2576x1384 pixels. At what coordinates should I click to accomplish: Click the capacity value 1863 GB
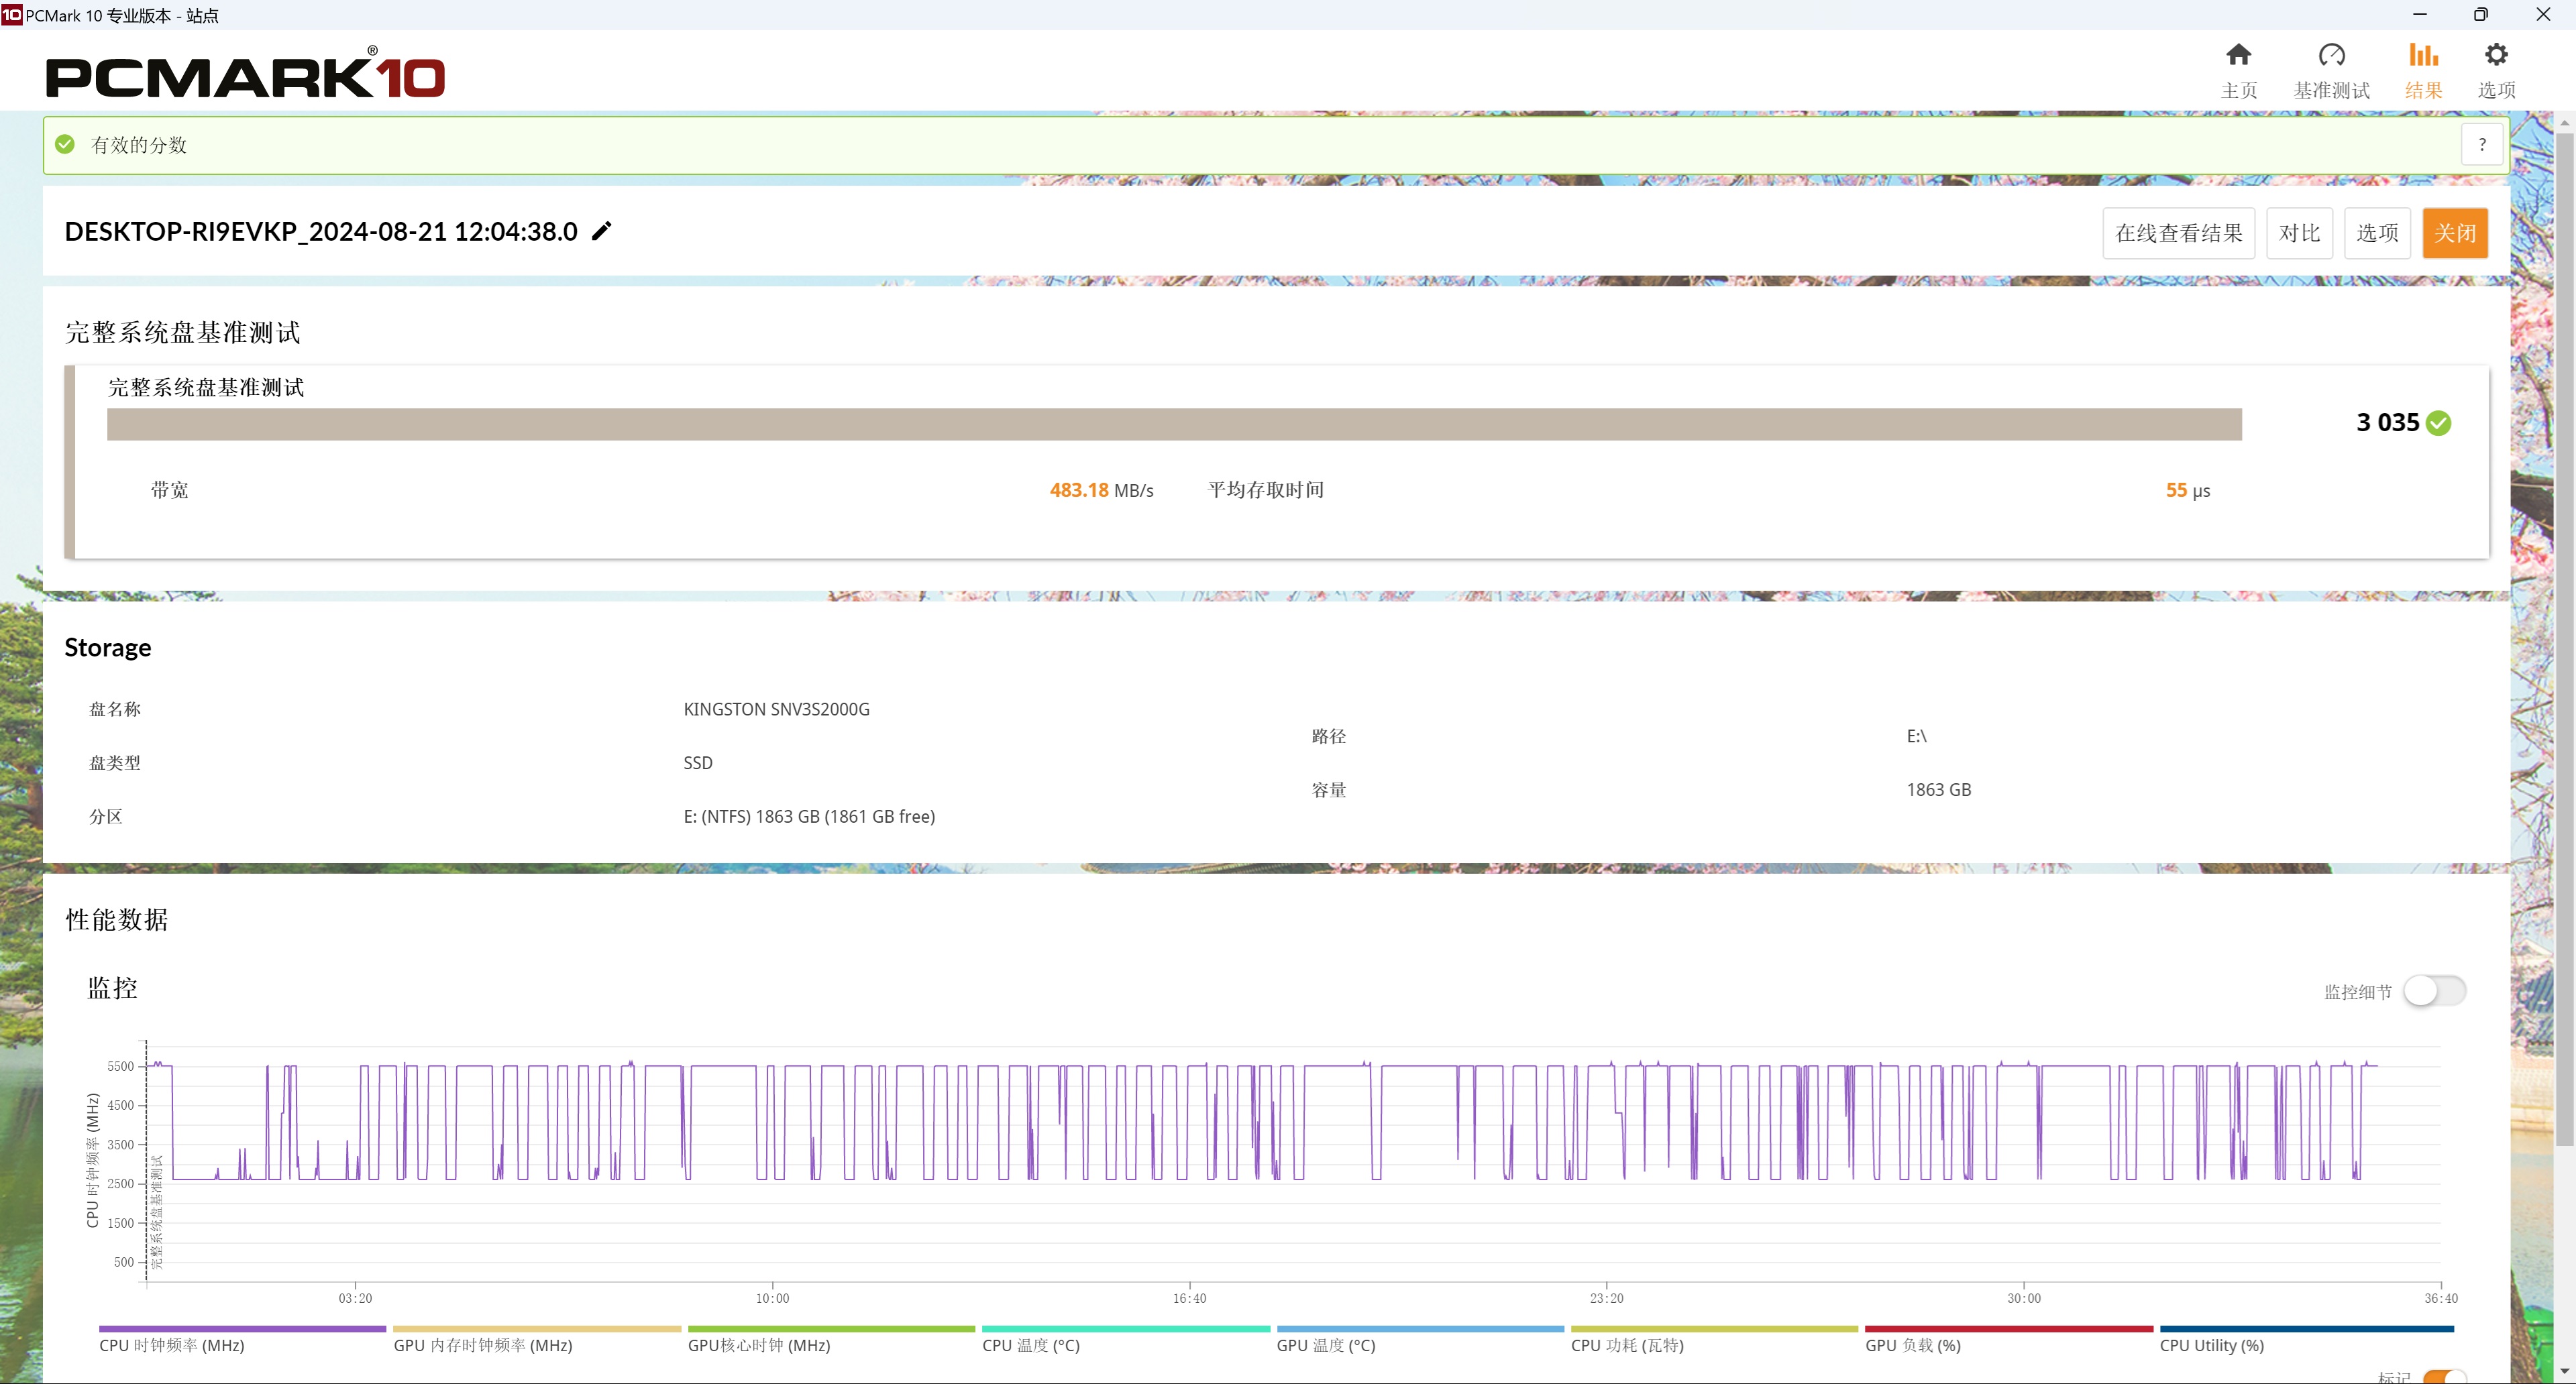(x=1938, y=789)
